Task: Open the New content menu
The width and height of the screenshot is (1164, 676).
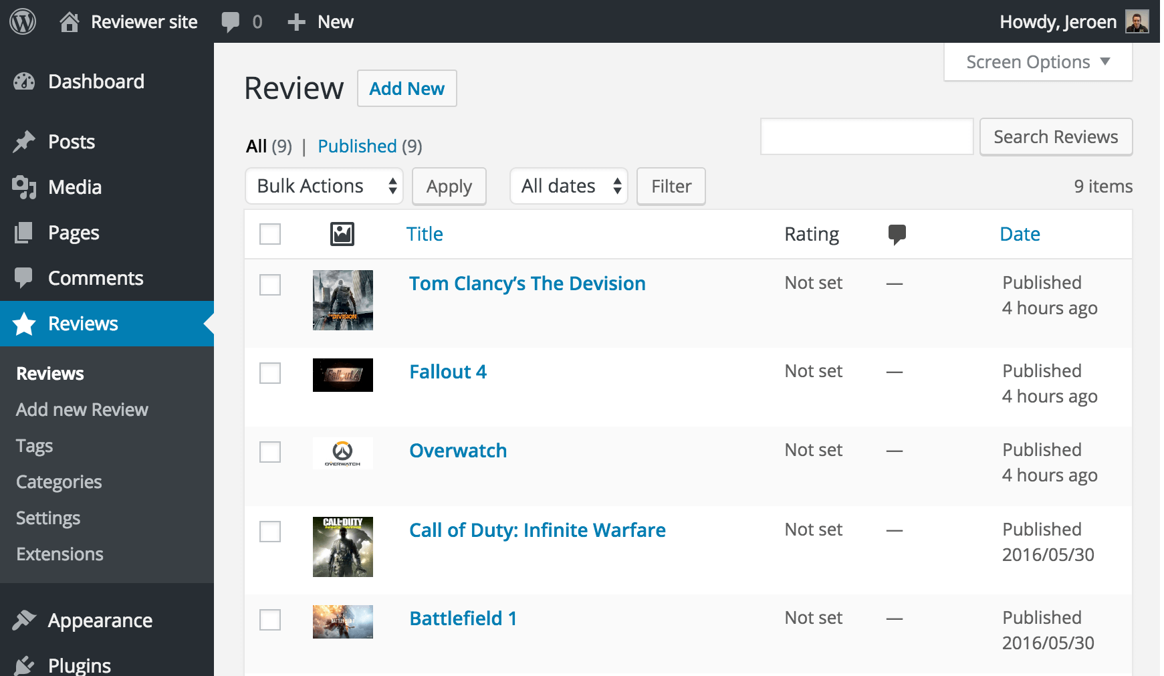Action: point(336,22)
